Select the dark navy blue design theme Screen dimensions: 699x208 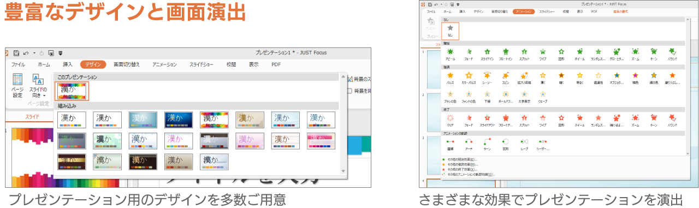click(x=178, y=120)
